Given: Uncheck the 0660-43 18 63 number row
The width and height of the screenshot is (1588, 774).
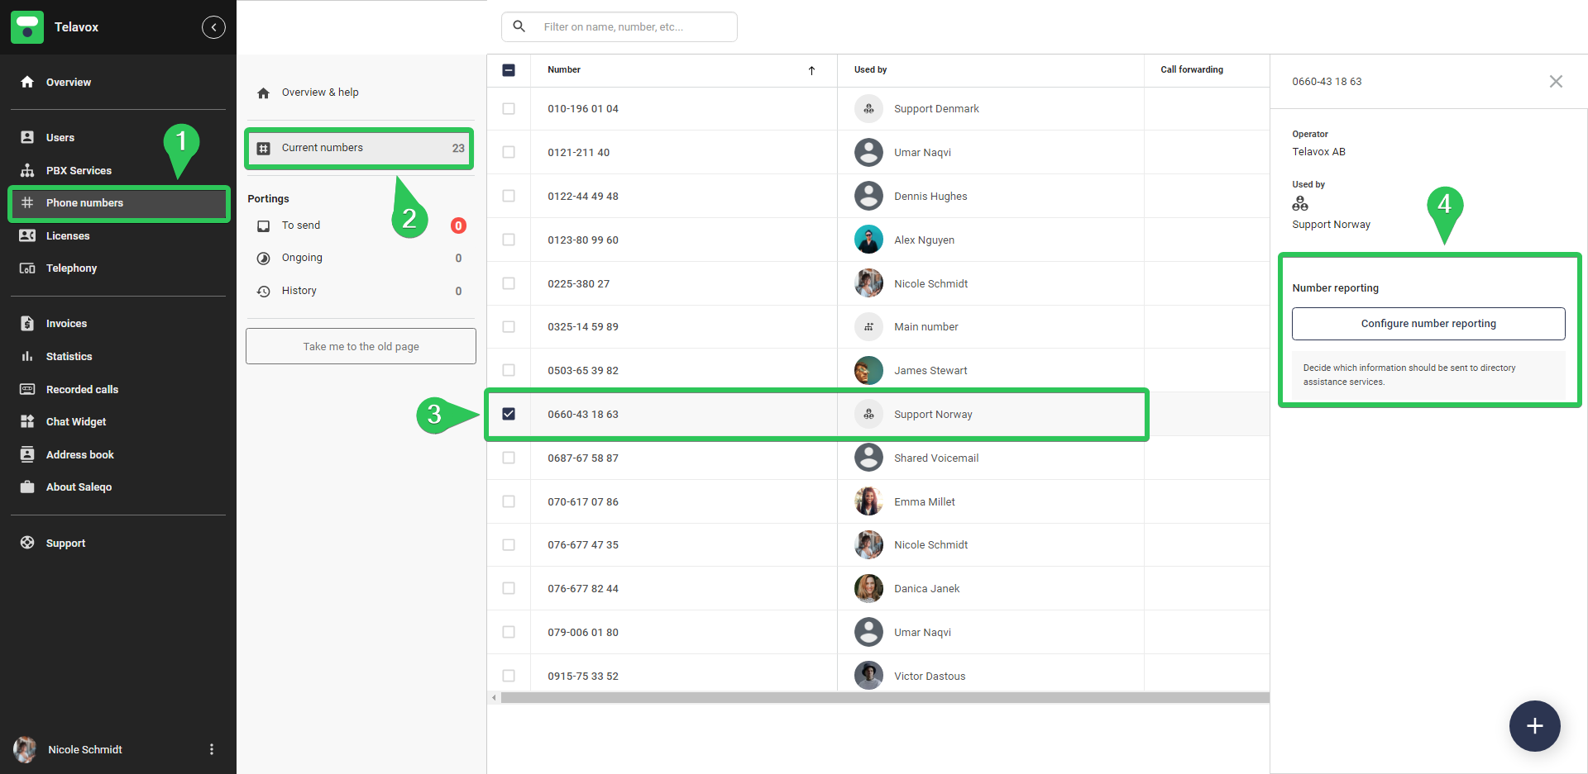Looking at the screenshot, I should (x=509, y=414).
